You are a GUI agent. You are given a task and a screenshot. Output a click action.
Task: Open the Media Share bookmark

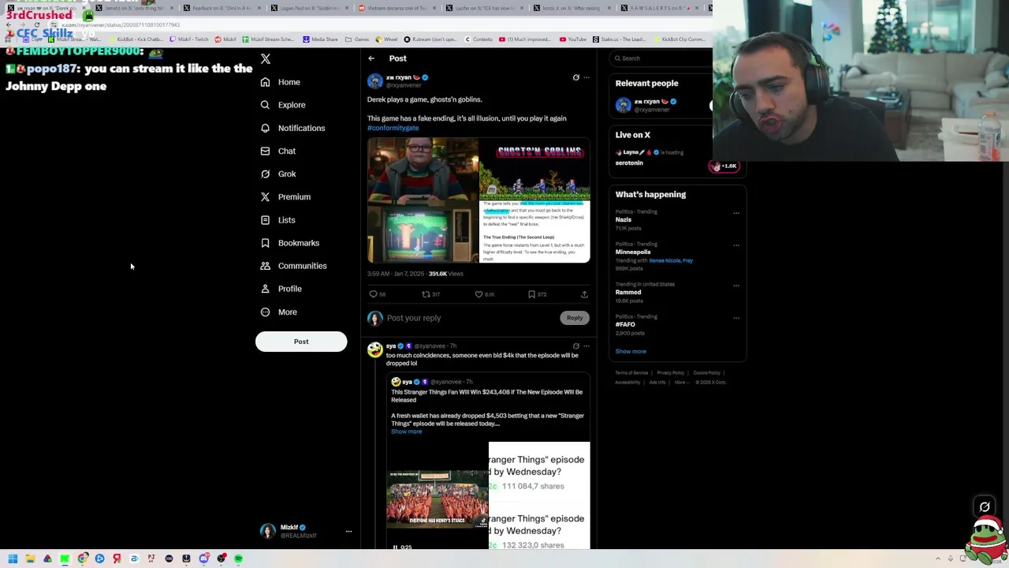320,39
